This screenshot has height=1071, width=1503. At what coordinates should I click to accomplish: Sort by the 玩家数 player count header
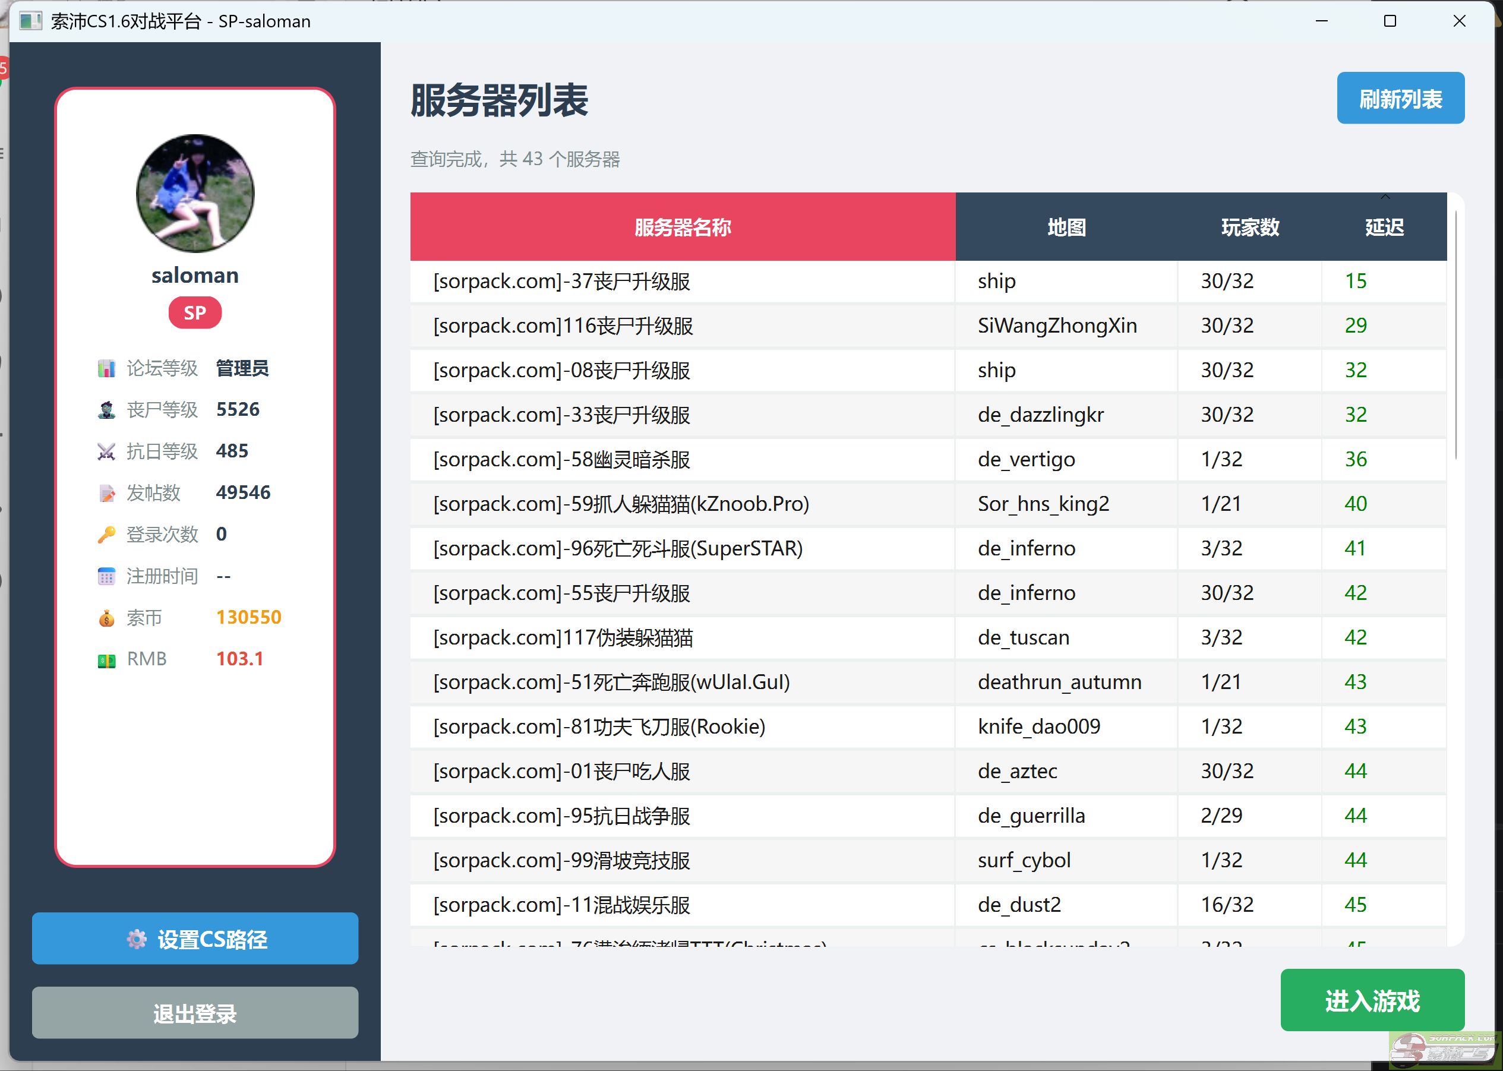(x=1250, y=228)
